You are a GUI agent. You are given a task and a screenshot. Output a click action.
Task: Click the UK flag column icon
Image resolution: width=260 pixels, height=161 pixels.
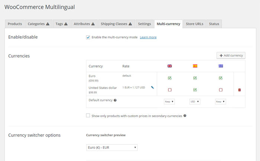[170, 66]
